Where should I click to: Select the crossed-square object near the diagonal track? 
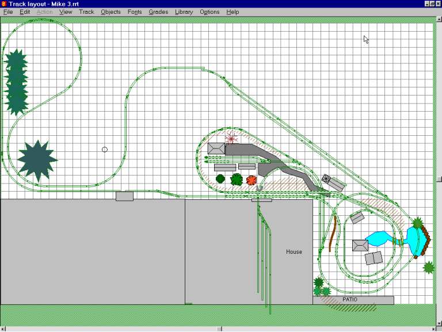pos(327,178)
